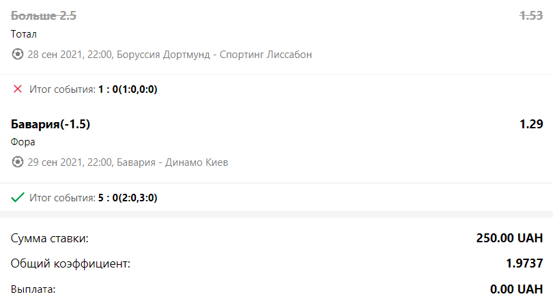The height and width of the screenshot is (303, 553).
Task: Click the green checkmark won-result icon
Action: (17, 197)
